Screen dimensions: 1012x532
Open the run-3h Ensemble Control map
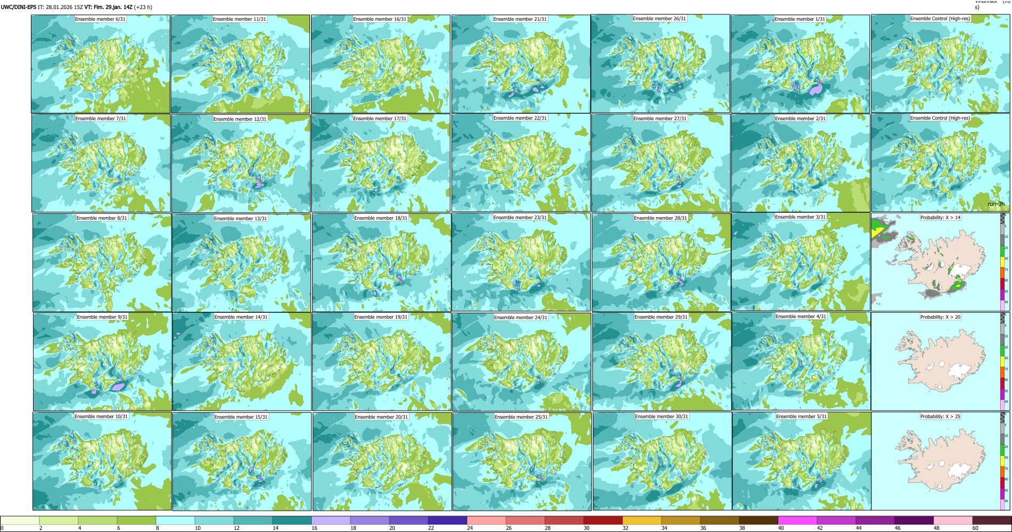pyautogui.click(x=940, y=163)
